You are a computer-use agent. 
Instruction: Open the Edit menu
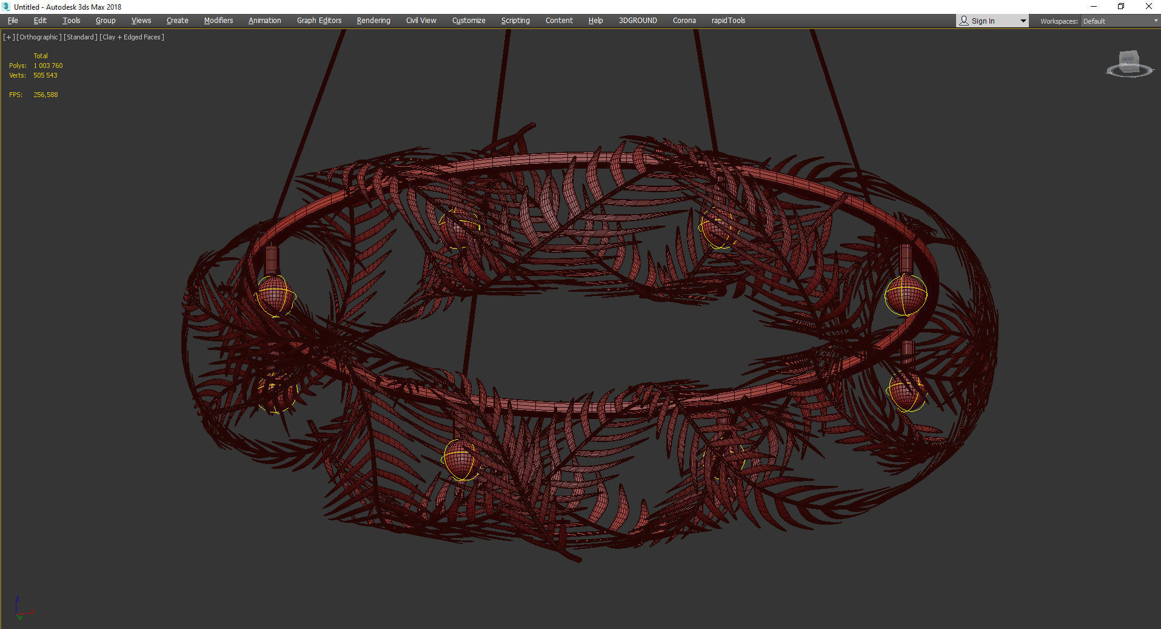pos(40,21)
